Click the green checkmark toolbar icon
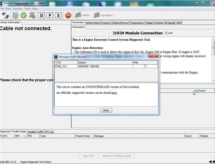215x164 pixels. click(x=24, y=15)
